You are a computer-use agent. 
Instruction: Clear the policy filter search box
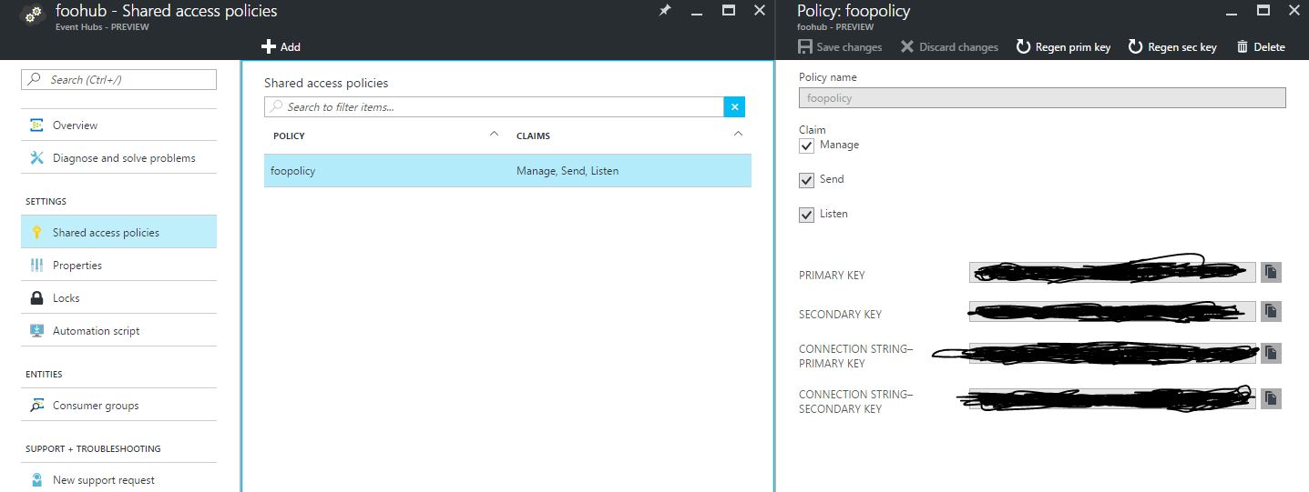[x=734, y=107]
